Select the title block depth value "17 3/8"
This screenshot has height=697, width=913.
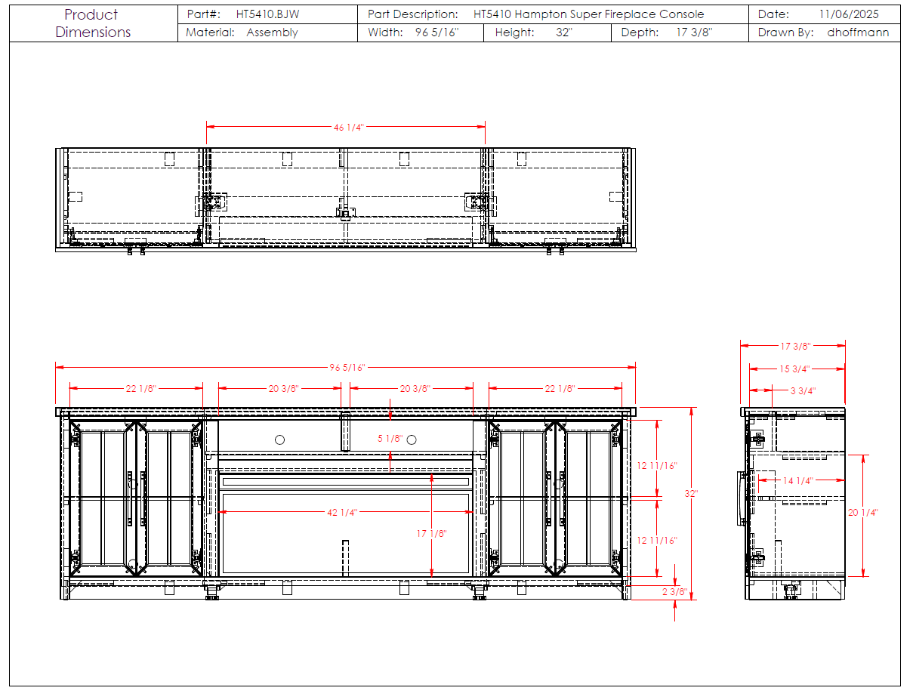[x=695, y=32]
